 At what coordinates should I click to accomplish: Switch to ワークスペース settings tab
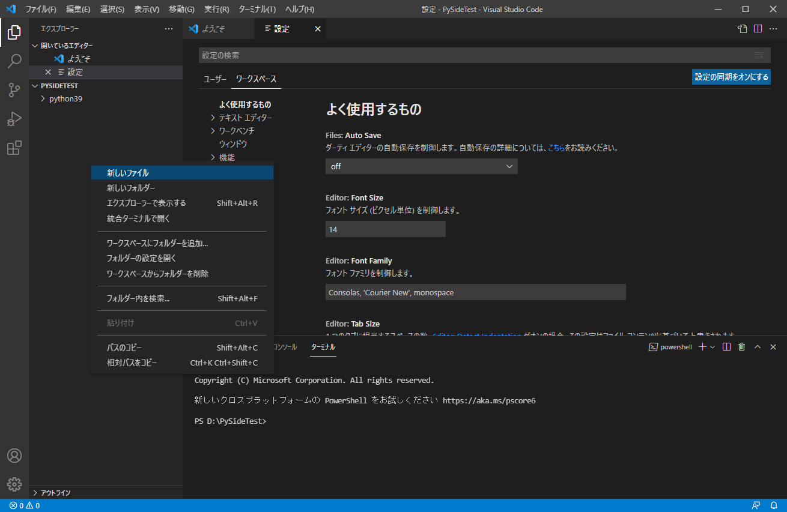point(257,79)
